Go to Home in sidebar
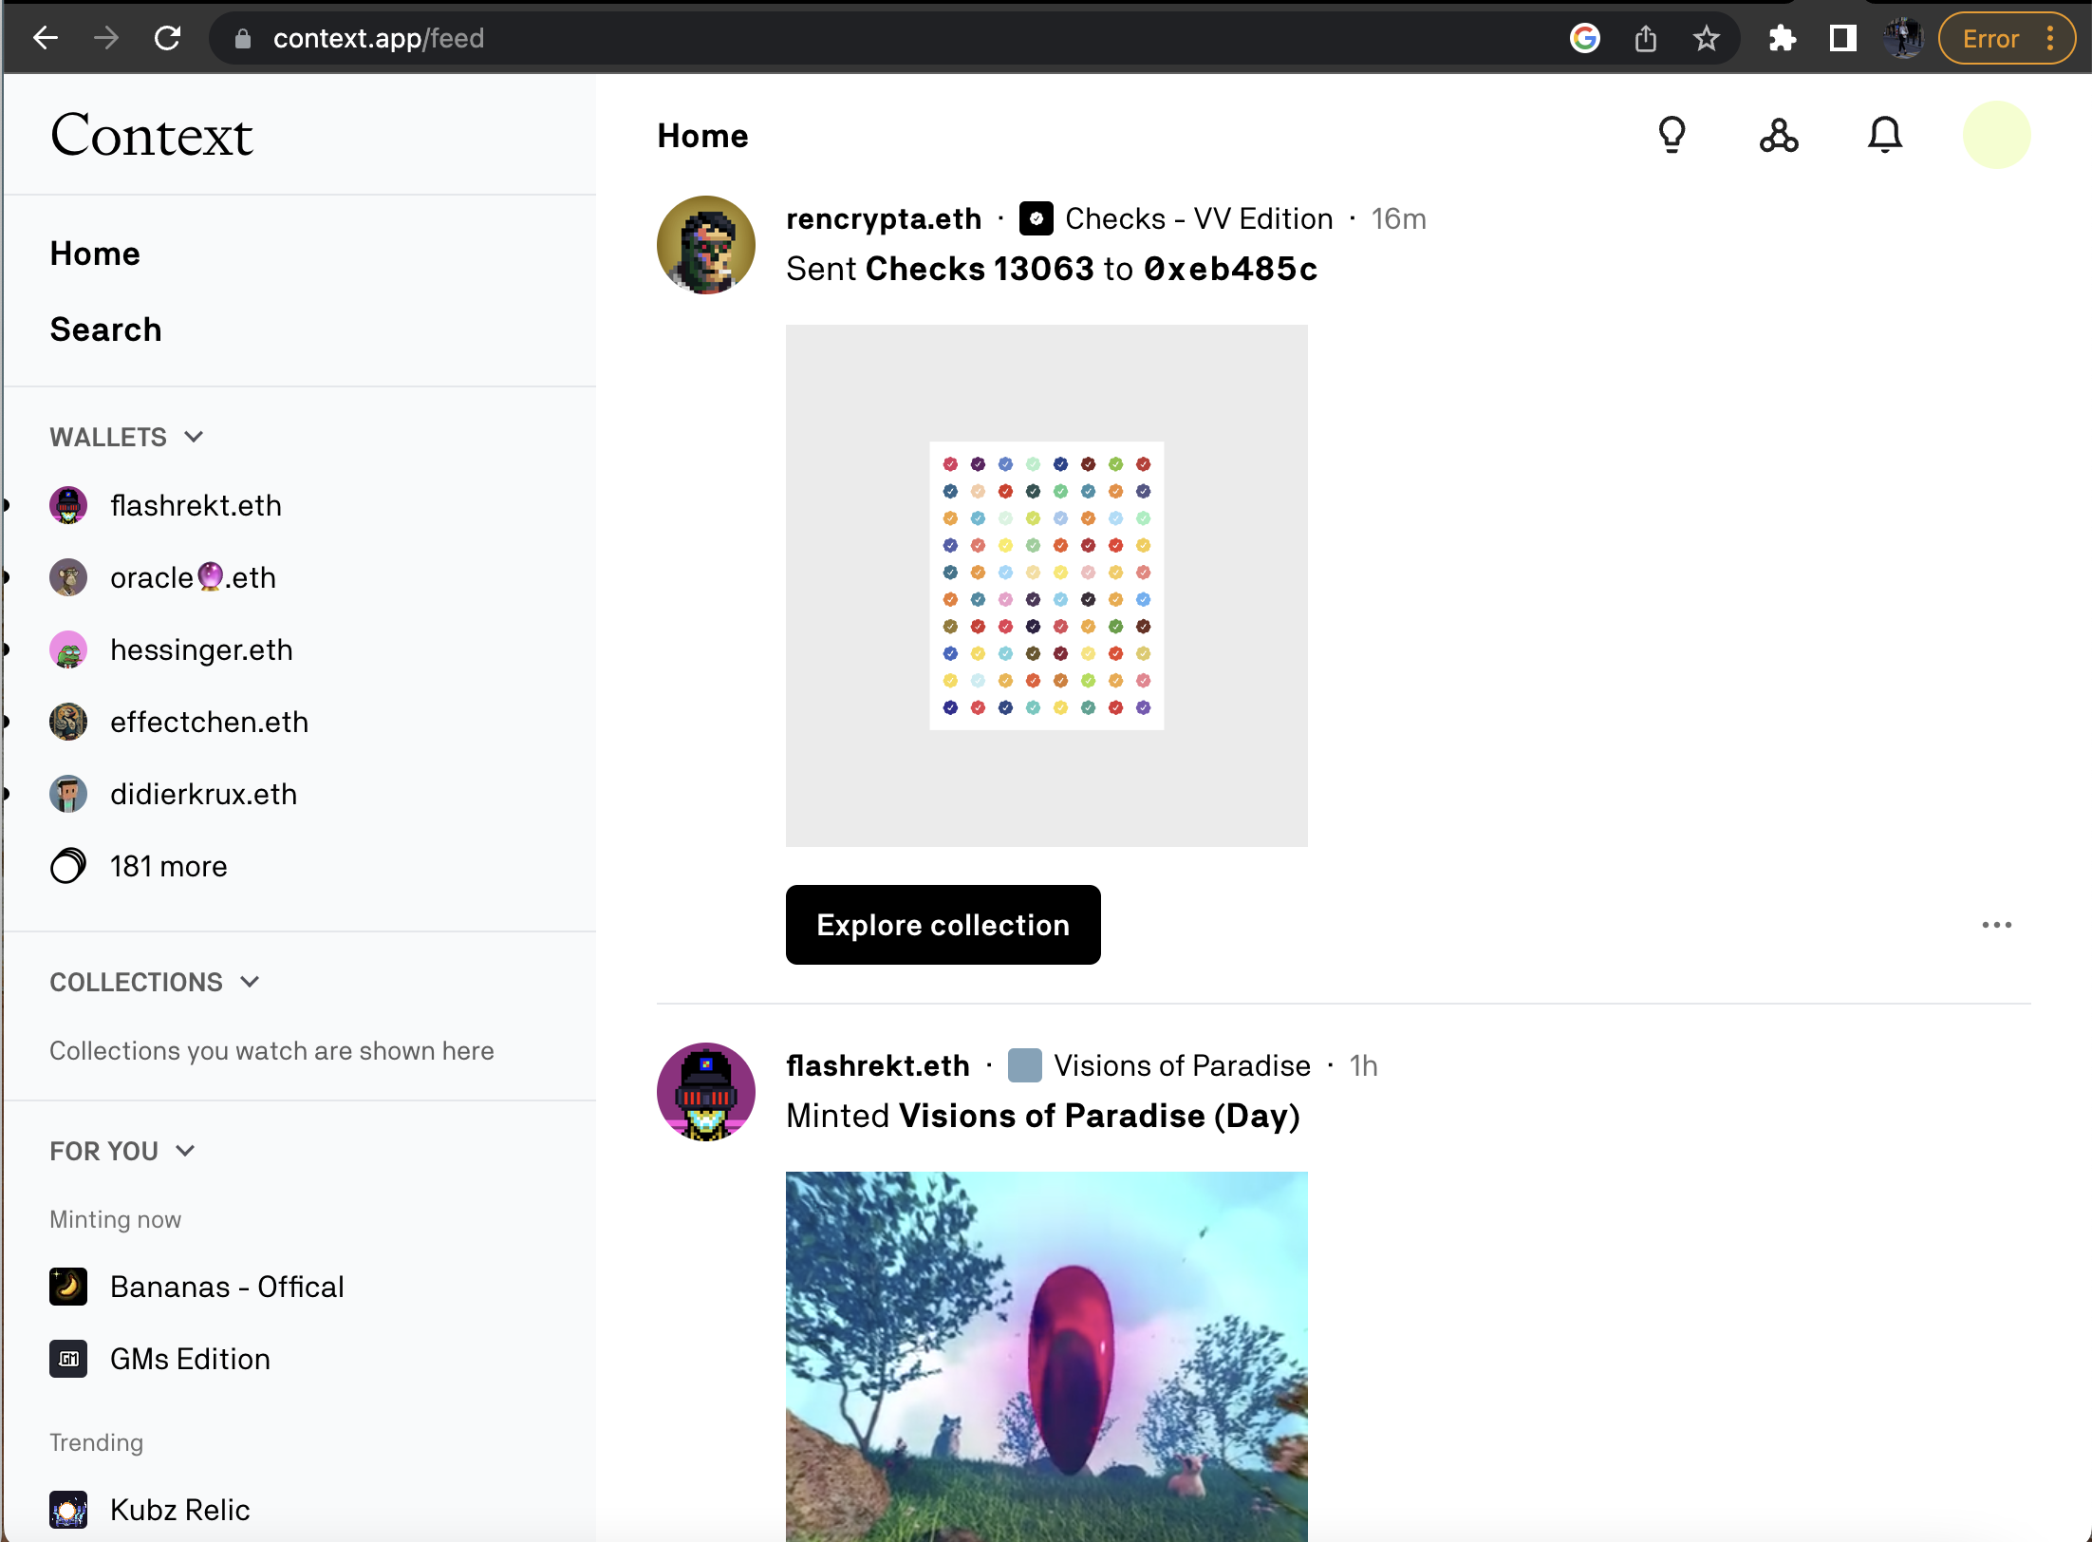 pos(95,254)
